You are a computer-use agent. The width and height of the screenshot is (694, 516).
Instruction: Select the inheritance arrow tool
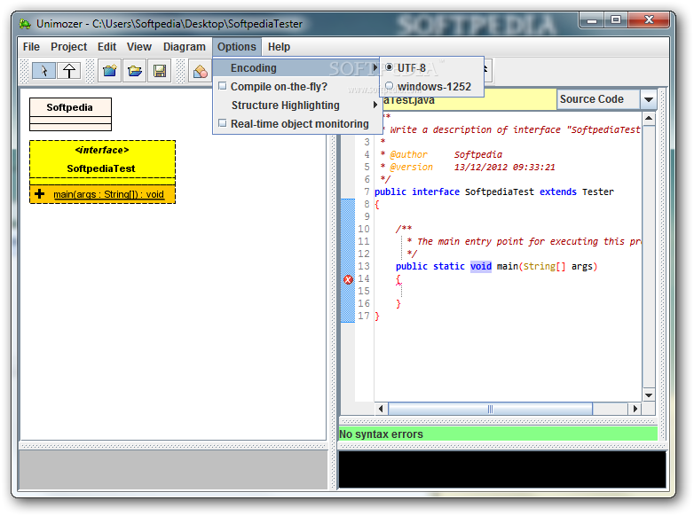pos(68,71)
